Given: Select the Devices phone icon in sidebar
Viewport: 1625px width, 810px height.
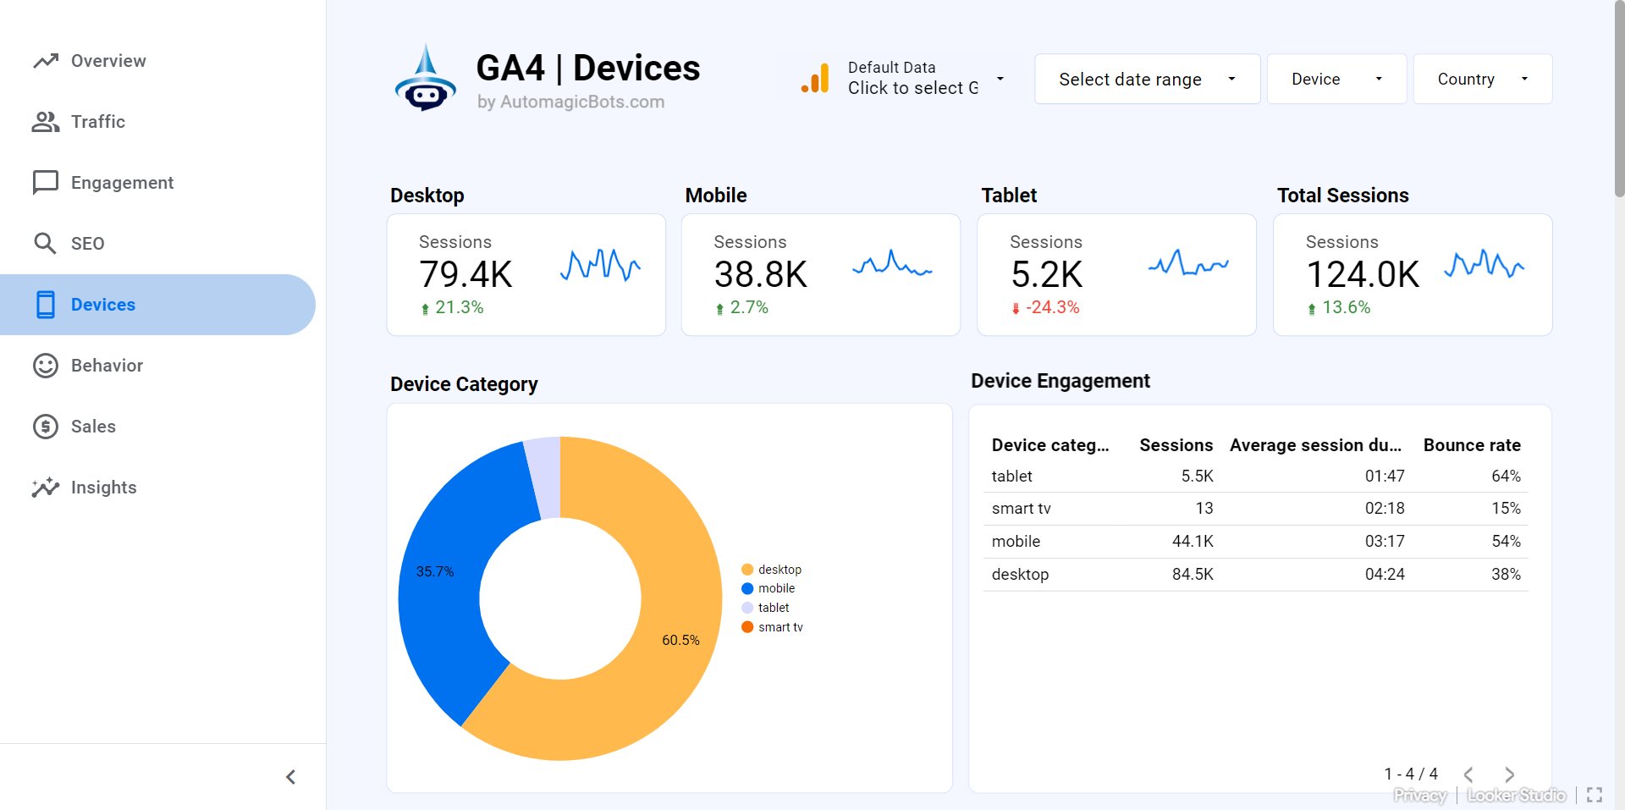Looking at the screenshot, I should 45,304.
